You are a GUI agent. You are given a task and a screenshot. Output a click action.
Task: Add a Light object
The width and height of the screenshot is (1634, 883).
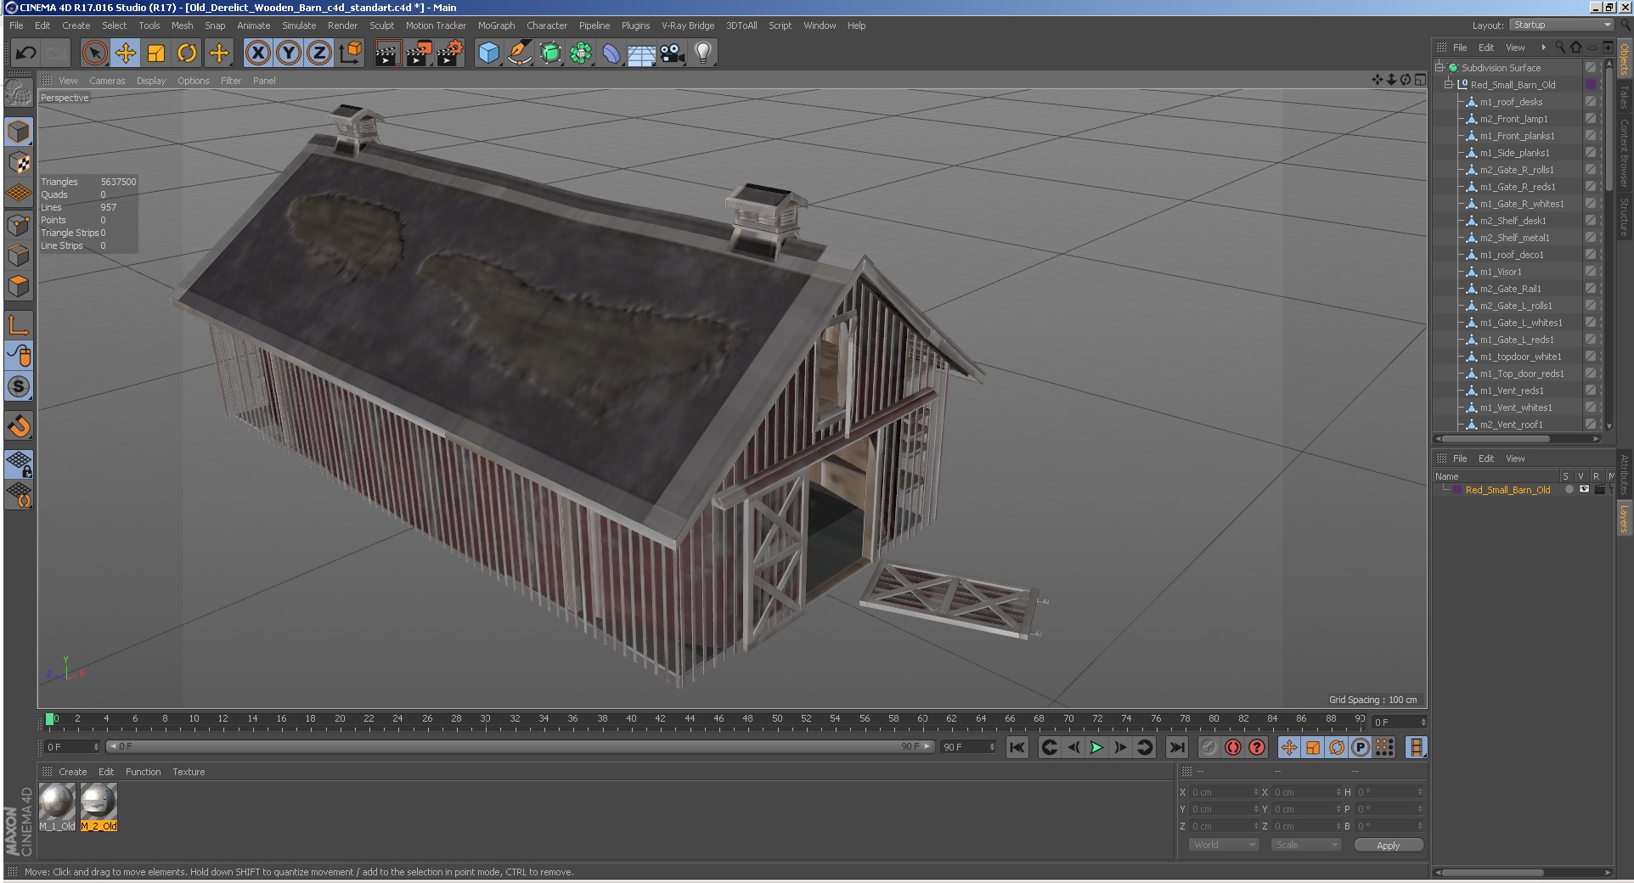[703, 53]
